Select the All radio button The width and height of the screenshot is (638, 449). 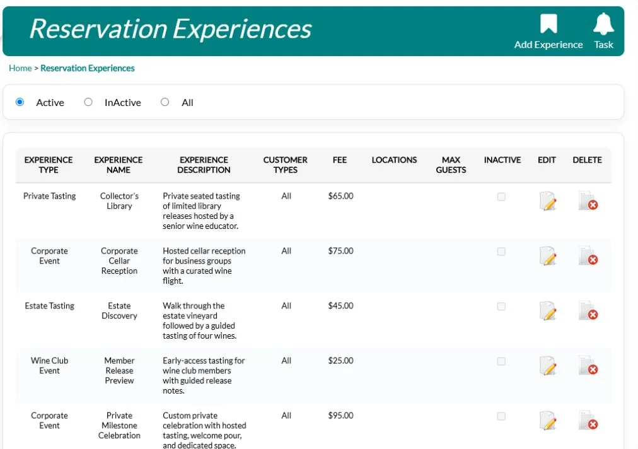[x=165, y=102]
